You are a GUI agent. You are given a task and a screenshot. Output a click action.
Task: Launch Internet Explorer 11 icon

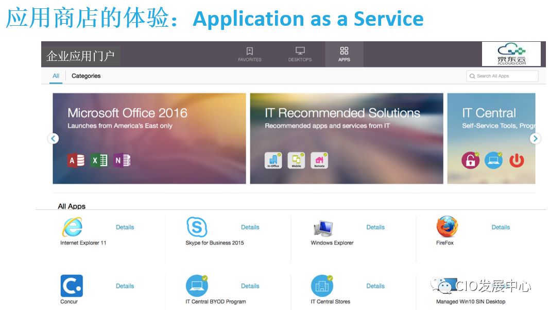pyautogui.click(x=73, y=227)
